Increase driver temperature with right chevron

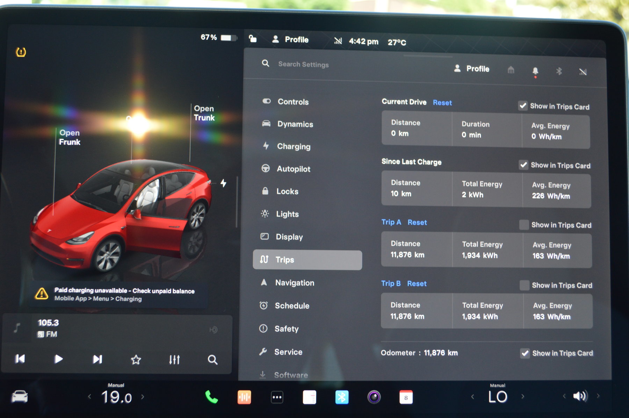click(x=143, y=397)
